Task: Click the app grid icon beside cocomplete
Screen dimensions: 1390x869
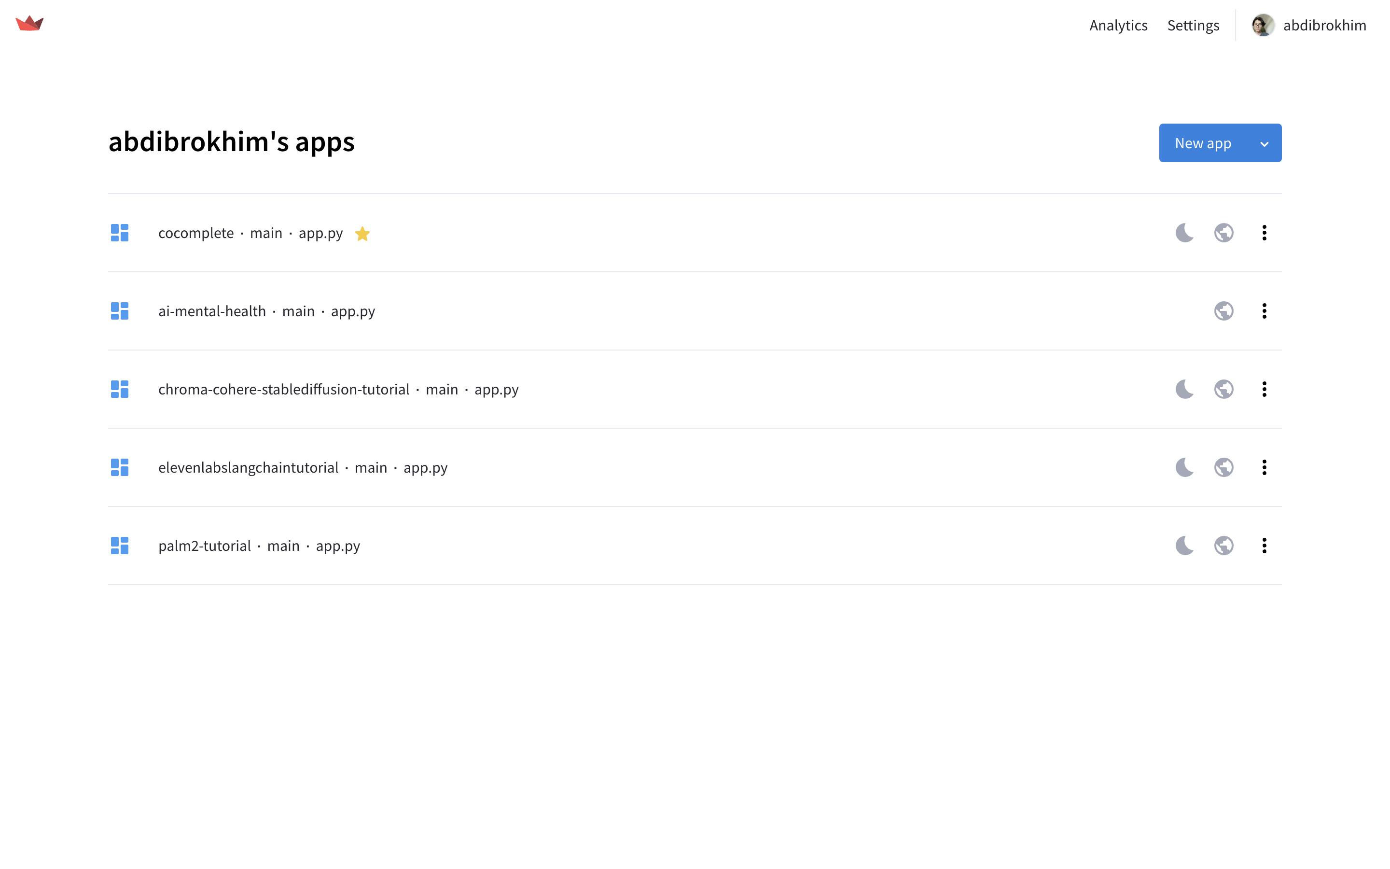Action: [120, 233]
